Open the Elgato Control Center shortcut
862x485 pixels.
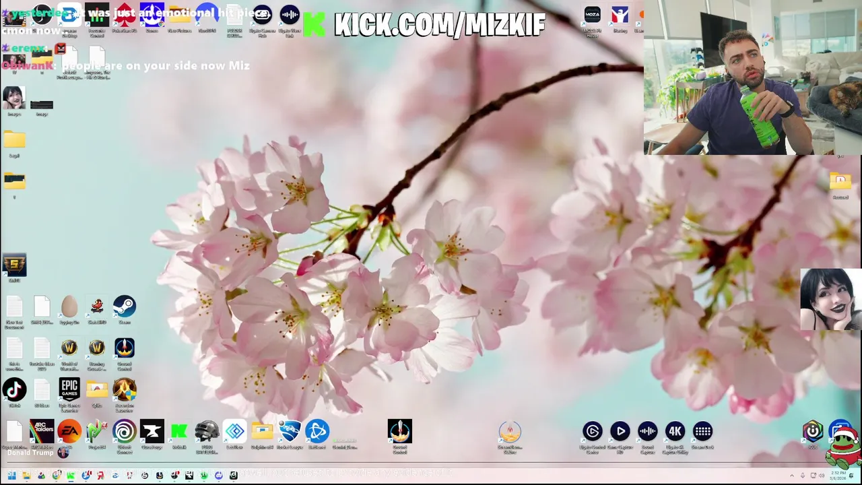click(x=593, y=431)
